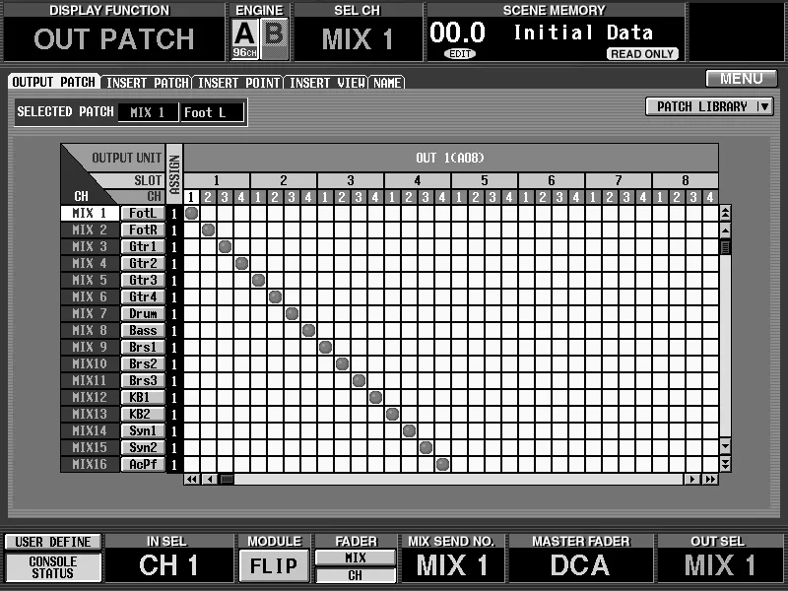Switch to the INSERT POINT tab
Viewport: 788px width, 591px height.
coord(238,83)
